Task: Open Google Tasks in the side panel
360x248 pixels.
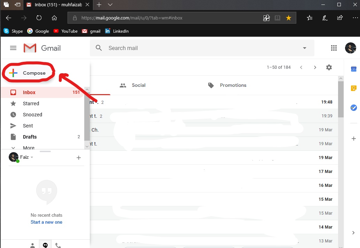Action: point(354,108)
